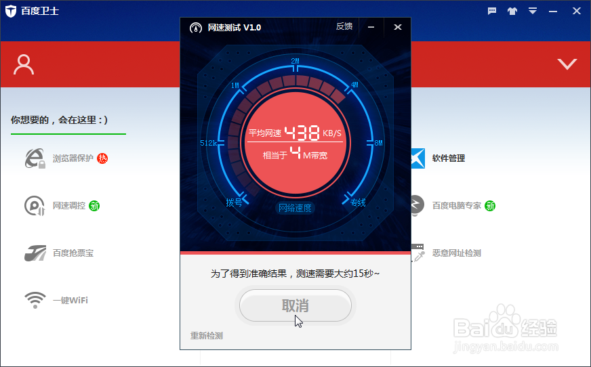Click 反馈 in speed test window
591x367 pixels.
(344, 26)
